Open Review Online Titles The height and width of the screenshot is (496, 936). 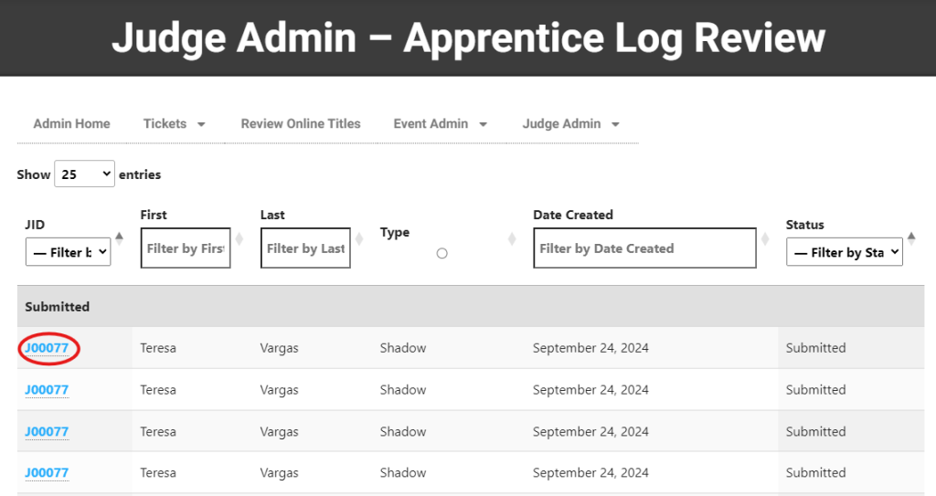[301, 124]
